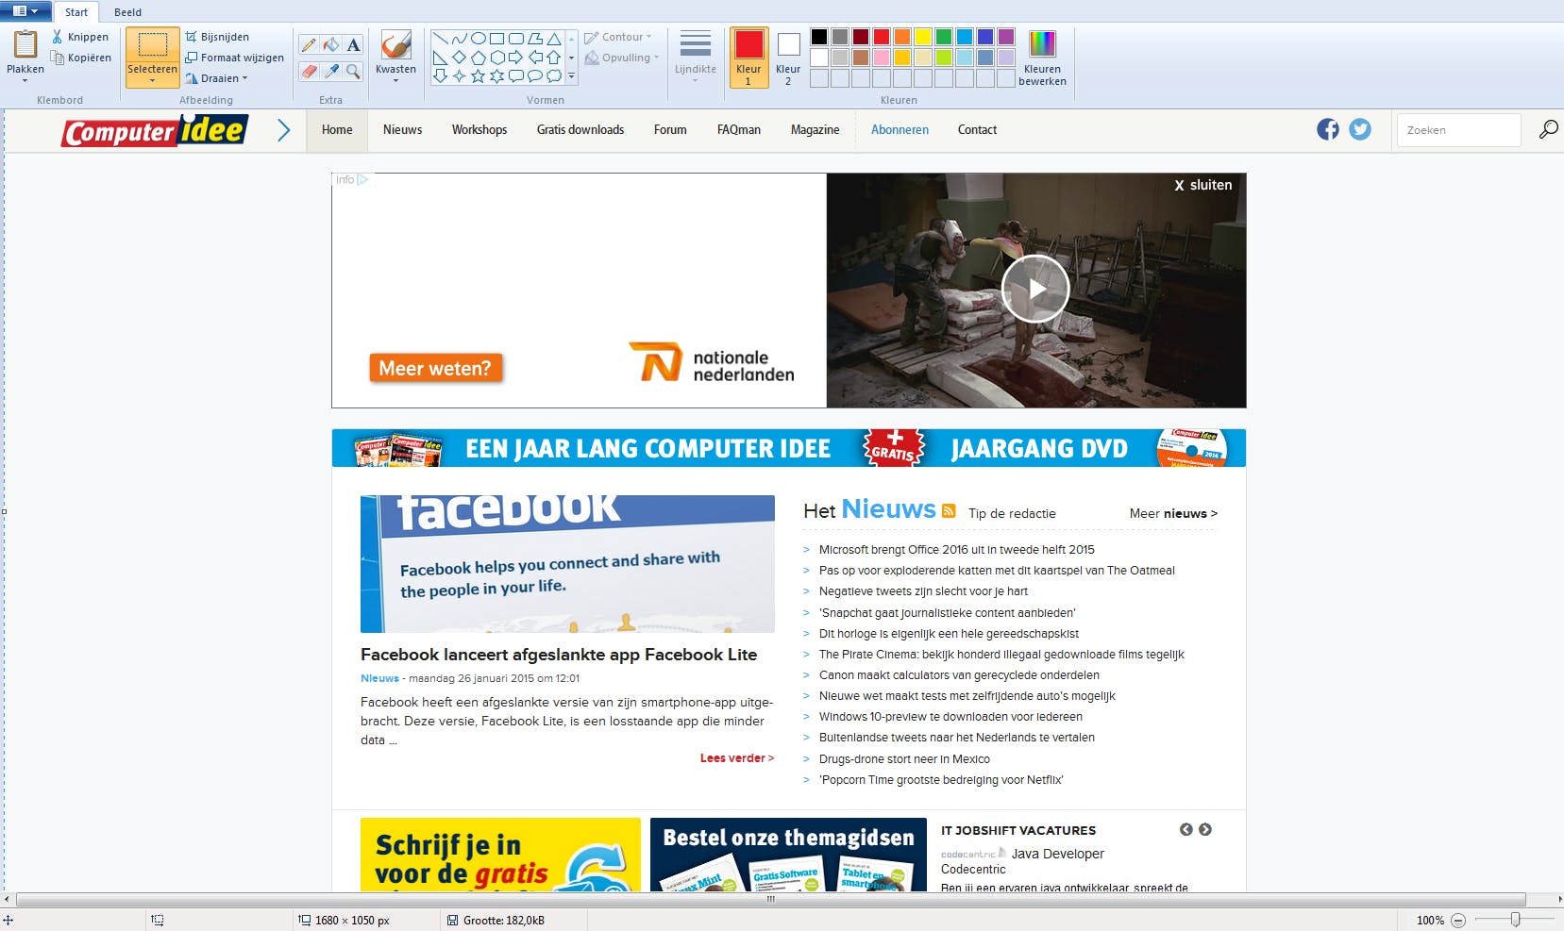Open the Paint file menu button
The image size is (1564, 931).
[x=25, y=11]
